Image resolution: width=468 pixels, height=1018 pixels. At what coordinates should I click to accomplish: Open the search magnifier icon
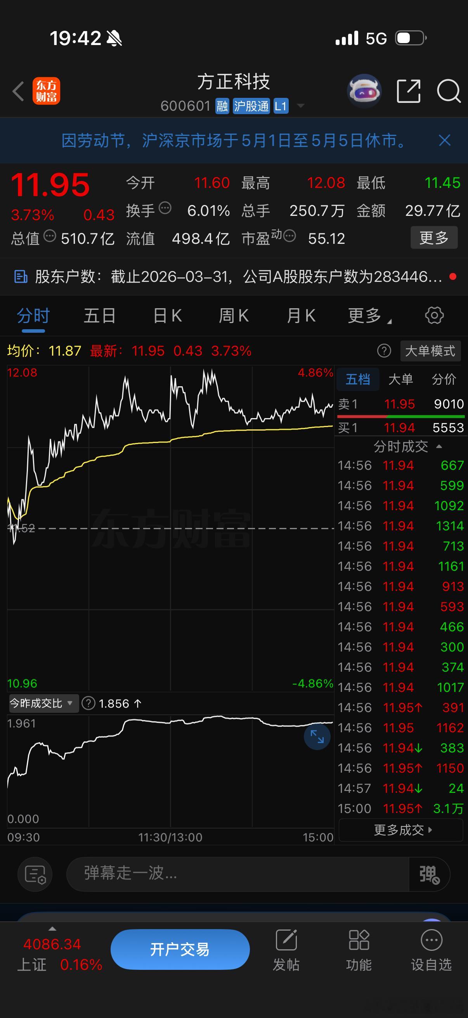[x=449, y=91]
